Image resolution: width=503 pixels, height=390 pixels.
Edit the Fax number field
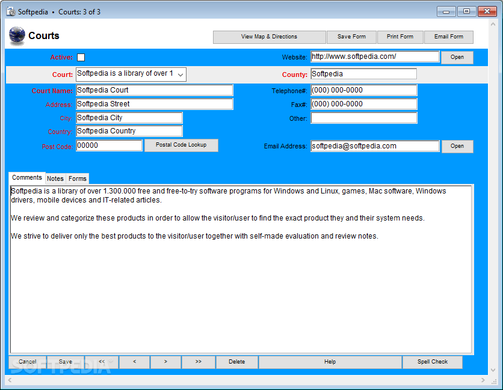(x=363, y=104)
